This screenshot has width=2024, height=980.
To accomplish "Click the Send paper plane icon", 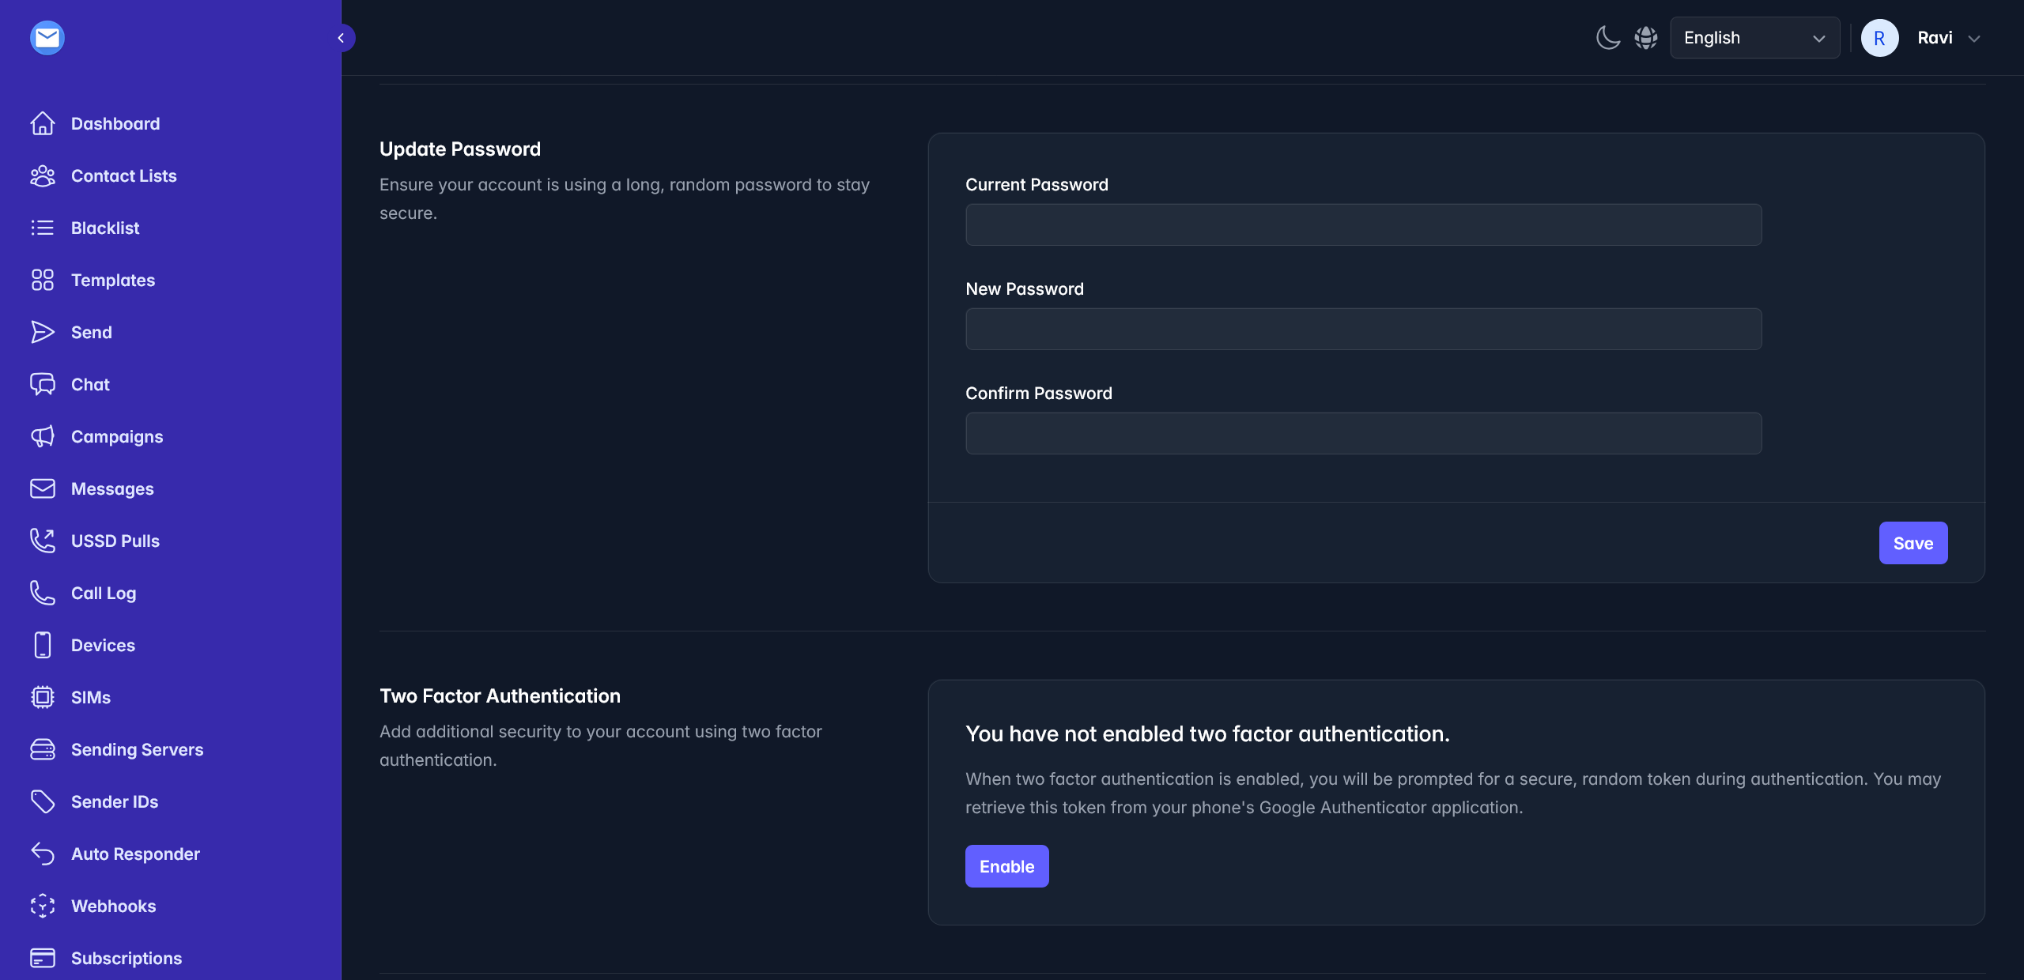I will pos(43,332).
